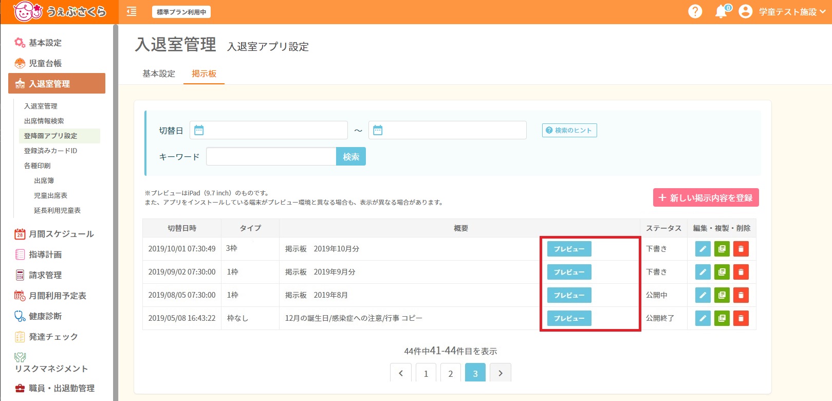Go to page 1
This screenshot has width=832, height=401.
coord(426,373)
